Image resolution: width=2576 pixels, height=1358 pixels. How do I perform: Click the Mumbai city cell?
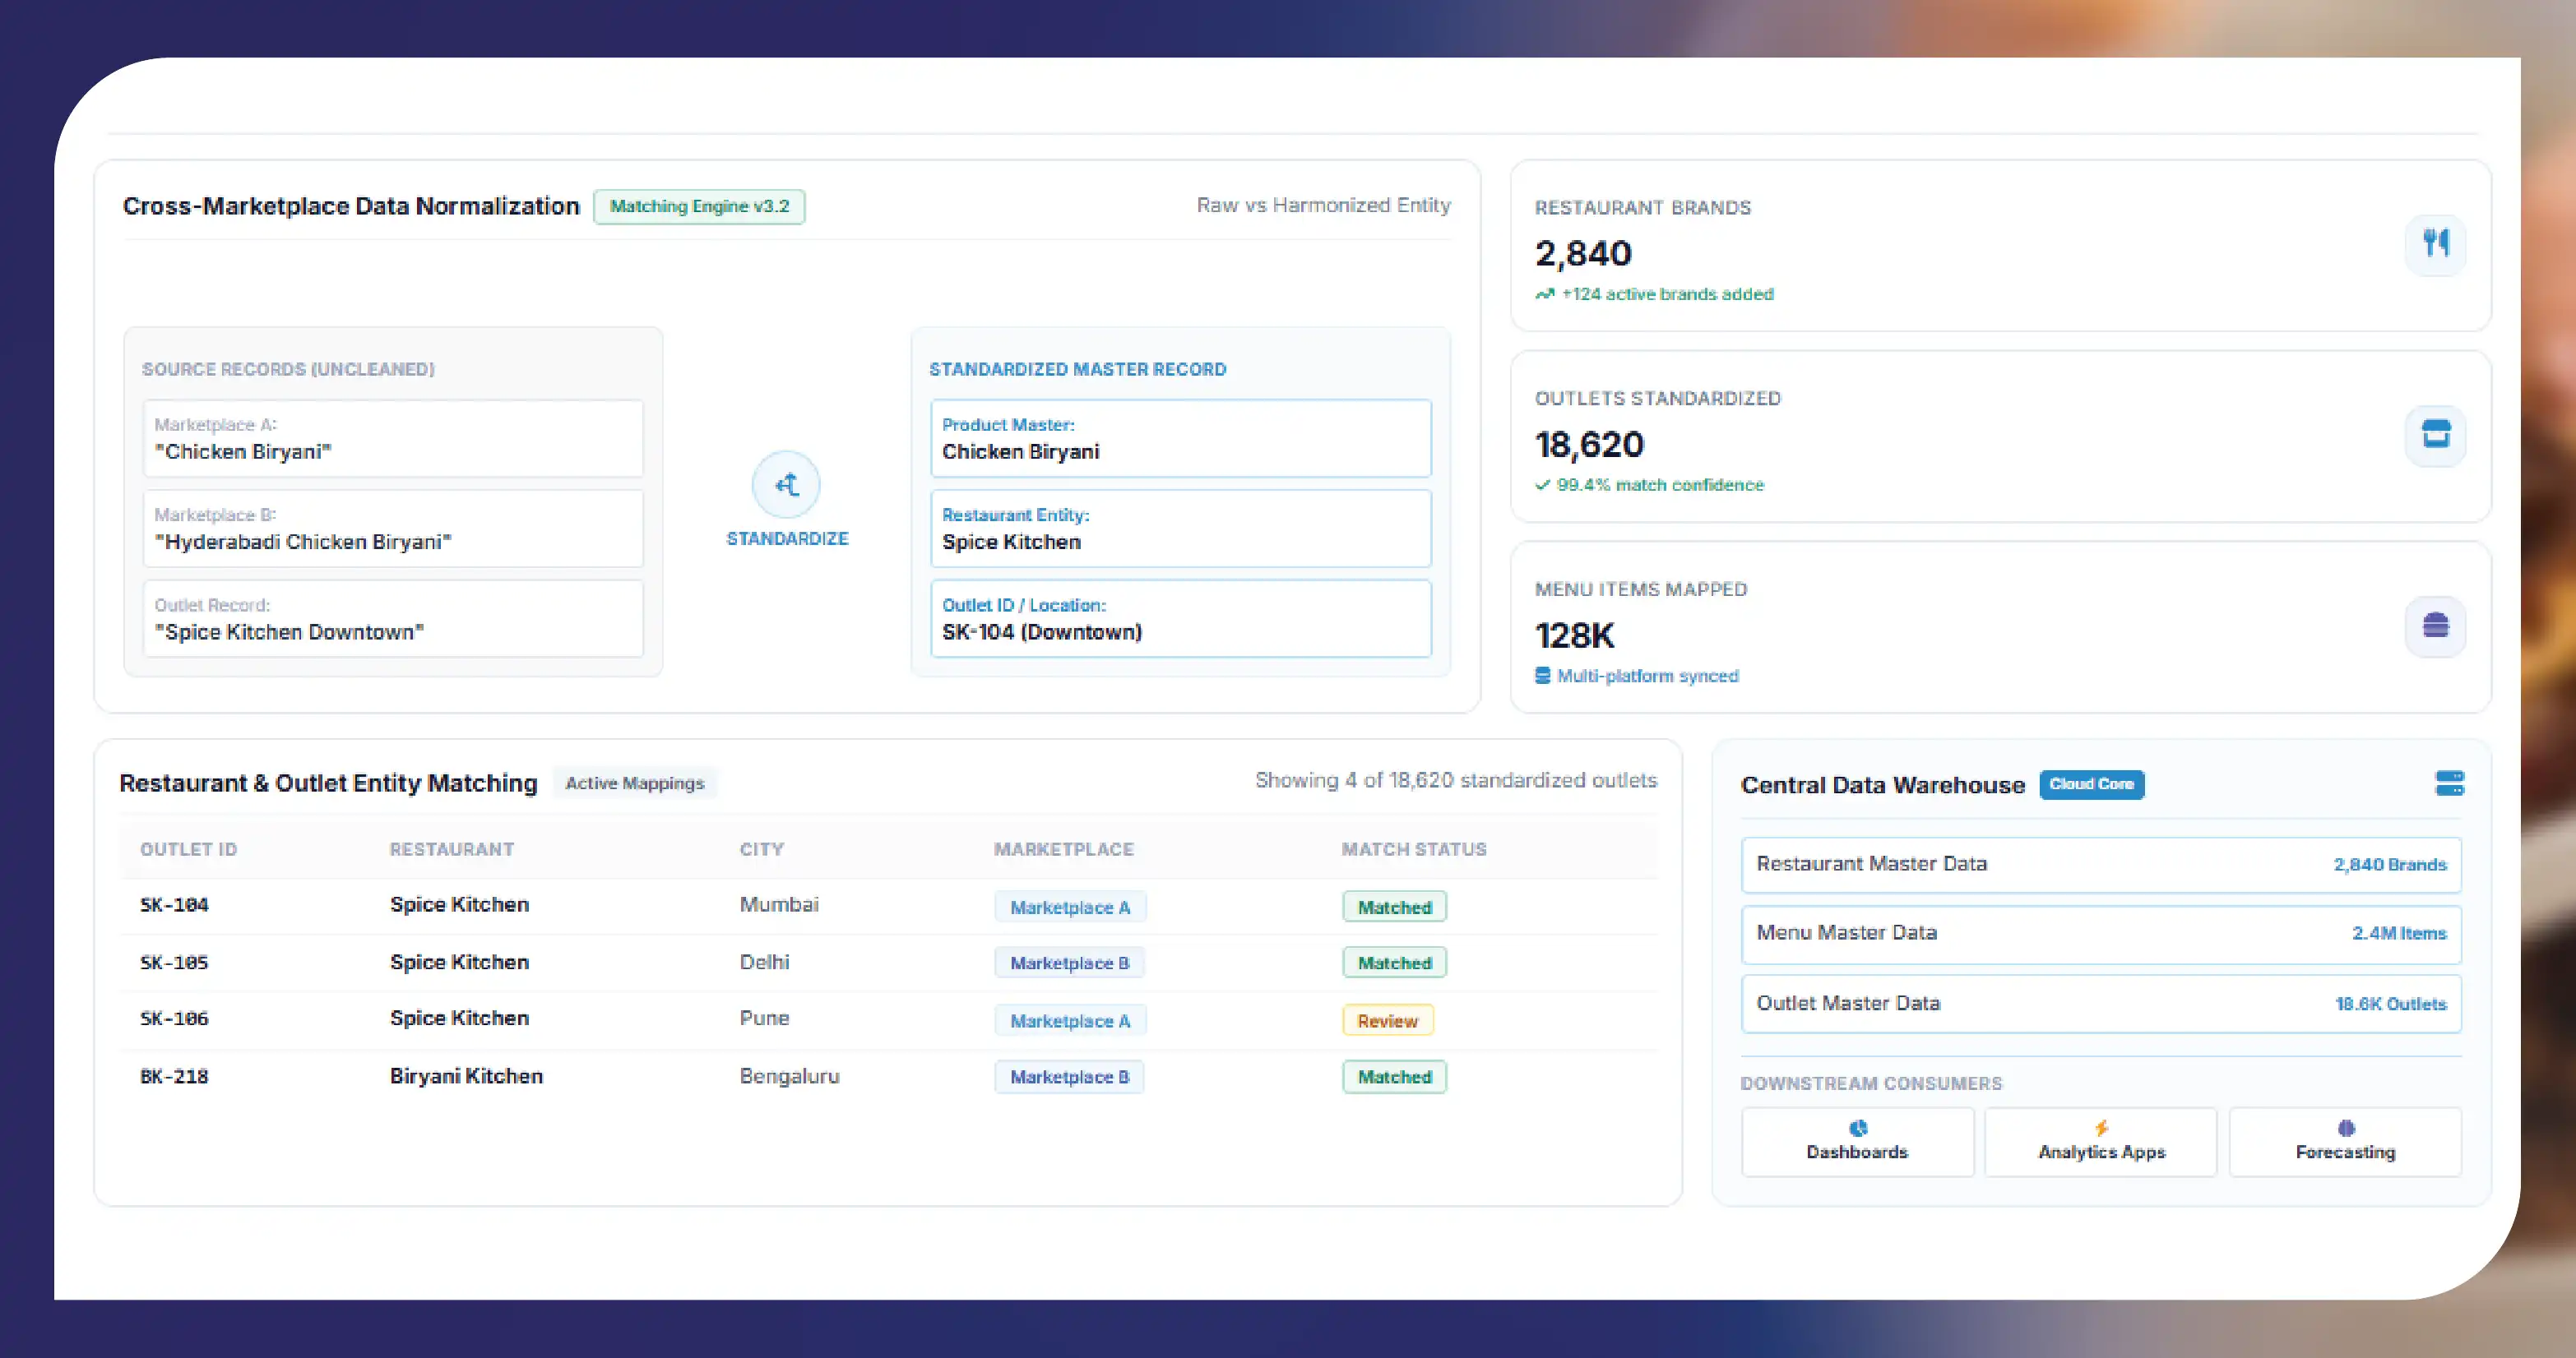pyautogui.click(x=779, y=904)
